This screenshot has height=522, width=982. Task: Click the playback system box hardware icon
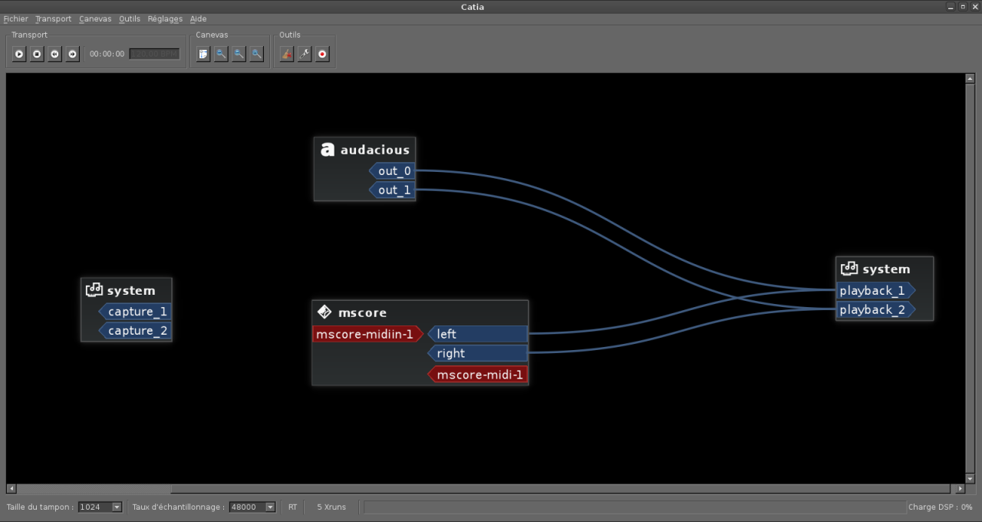coord(849,269)
